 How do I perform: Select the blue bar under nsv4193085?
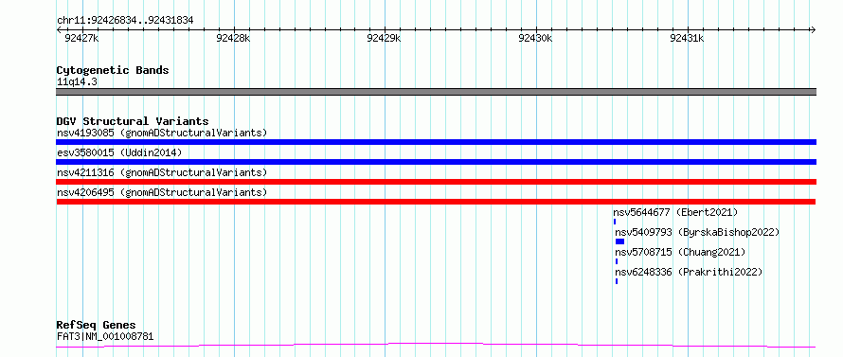[436, 142]
